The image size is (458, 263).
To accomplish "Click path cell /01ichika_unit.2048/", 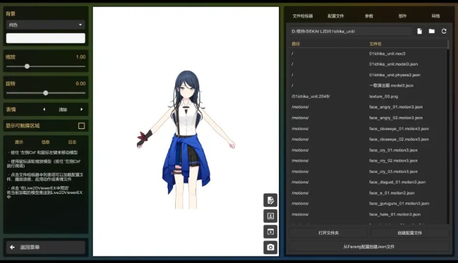I will 311,97.
